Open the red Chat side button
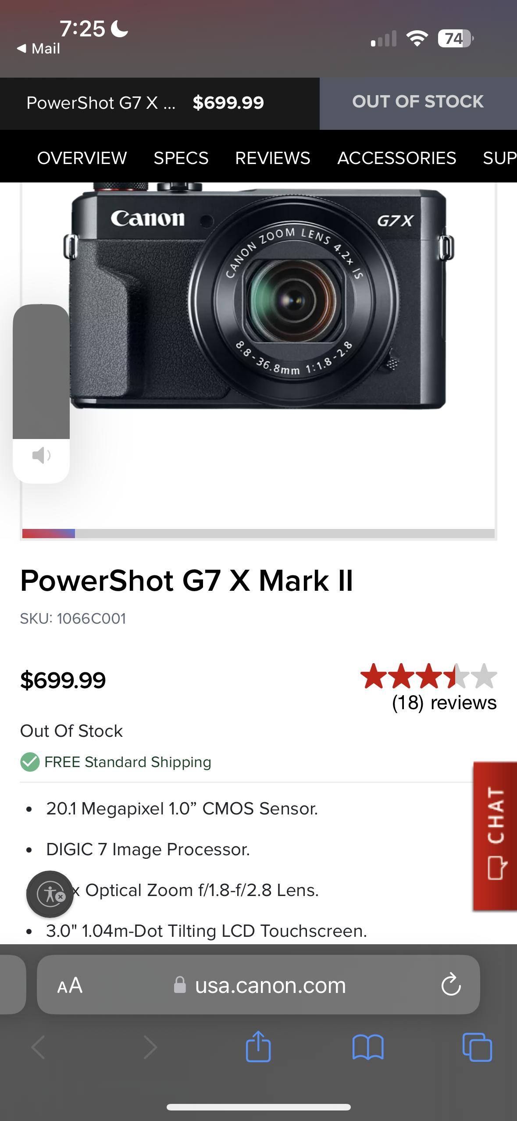The height and width of the screenshot is (1121, 517). click(x=495, y=836)
